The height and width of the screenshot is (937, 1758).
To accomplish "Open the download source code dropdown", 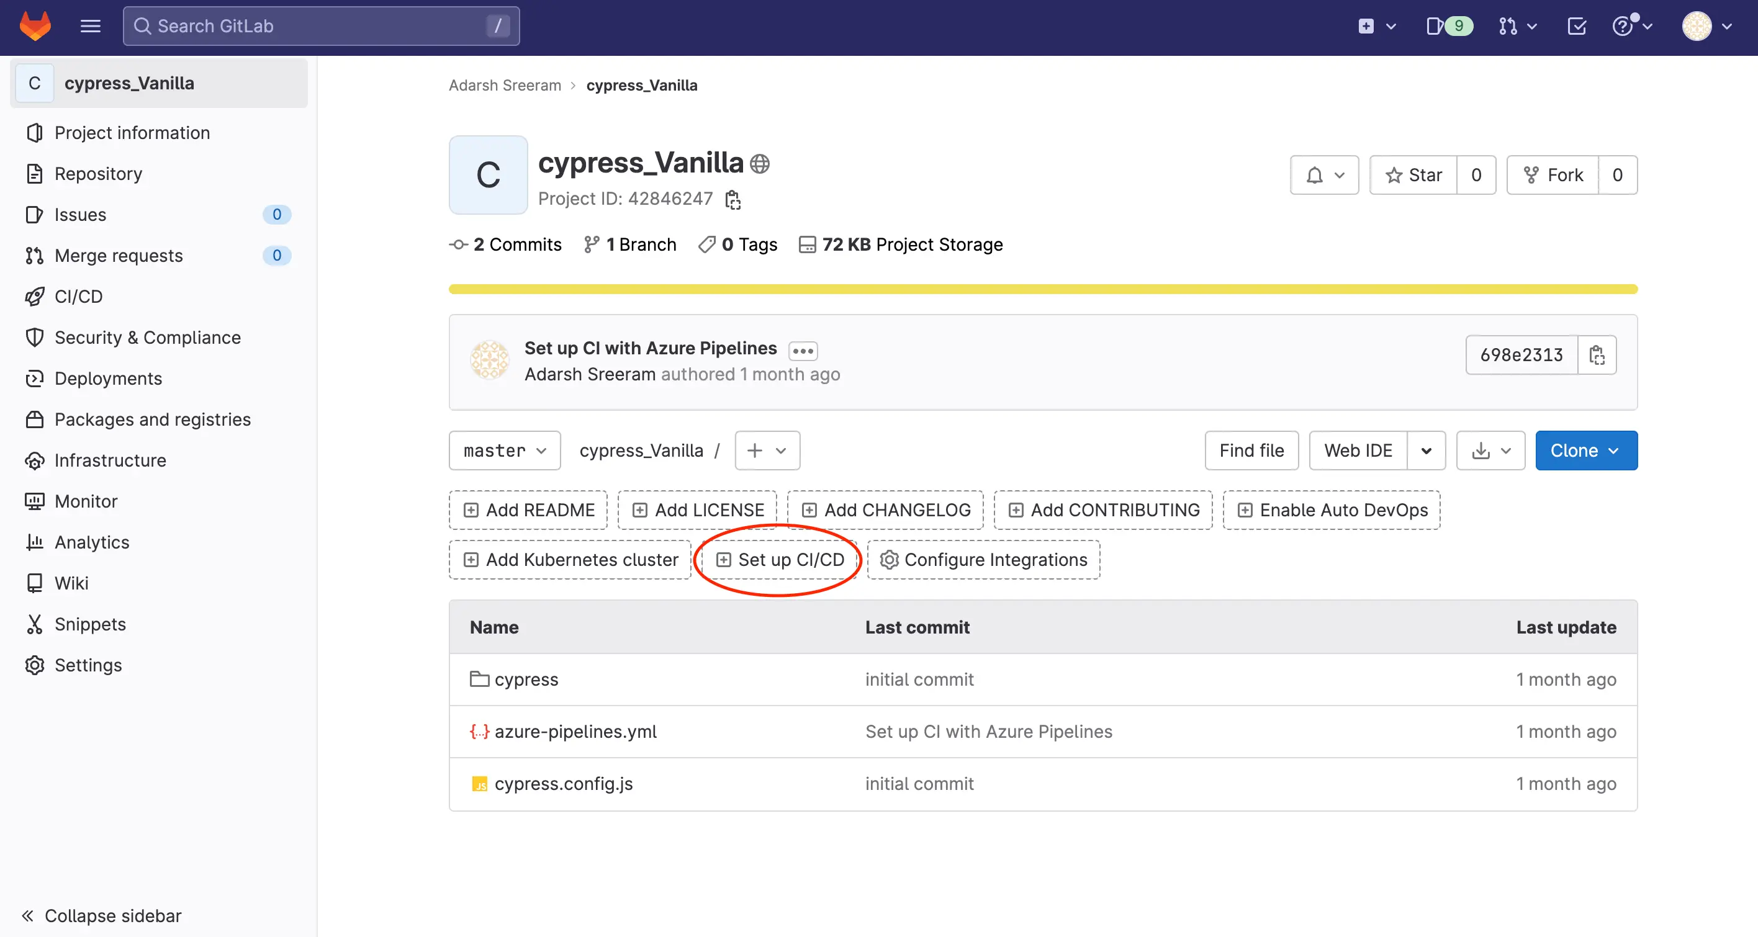I will pos(1490,450).
